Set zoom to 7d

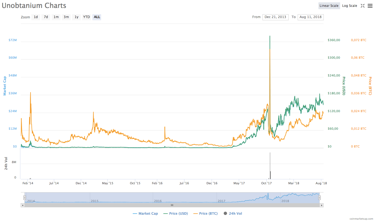(46, 17)
